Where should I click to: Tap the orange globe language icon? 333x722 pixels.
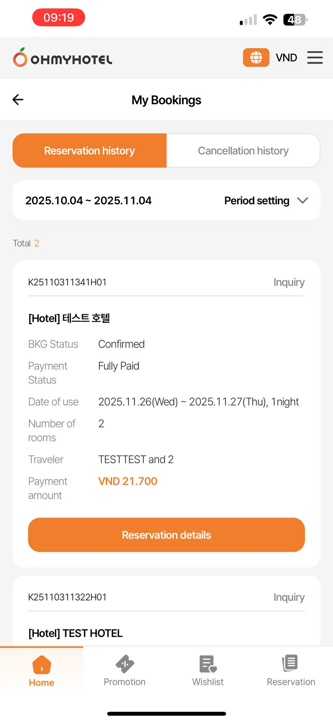pyautogui.click(x=256, y=58)
